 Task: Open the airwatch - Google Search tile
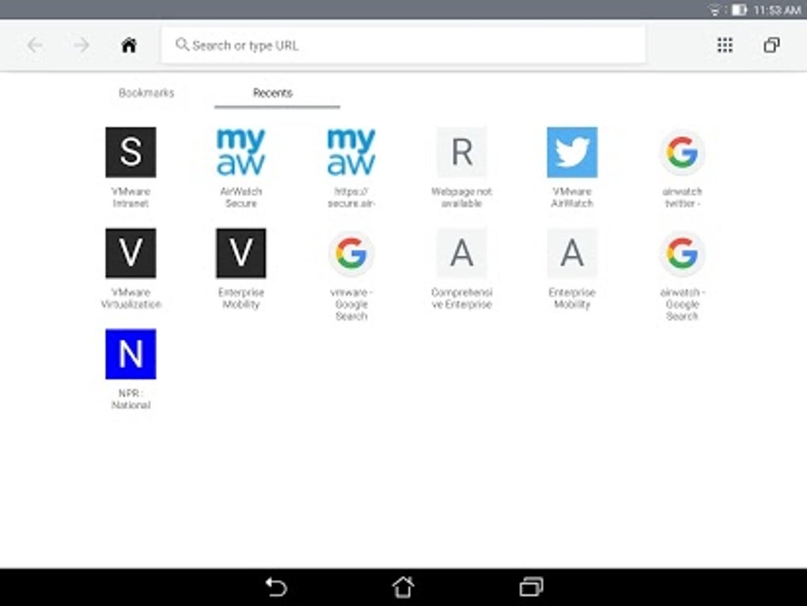(683, 253)
